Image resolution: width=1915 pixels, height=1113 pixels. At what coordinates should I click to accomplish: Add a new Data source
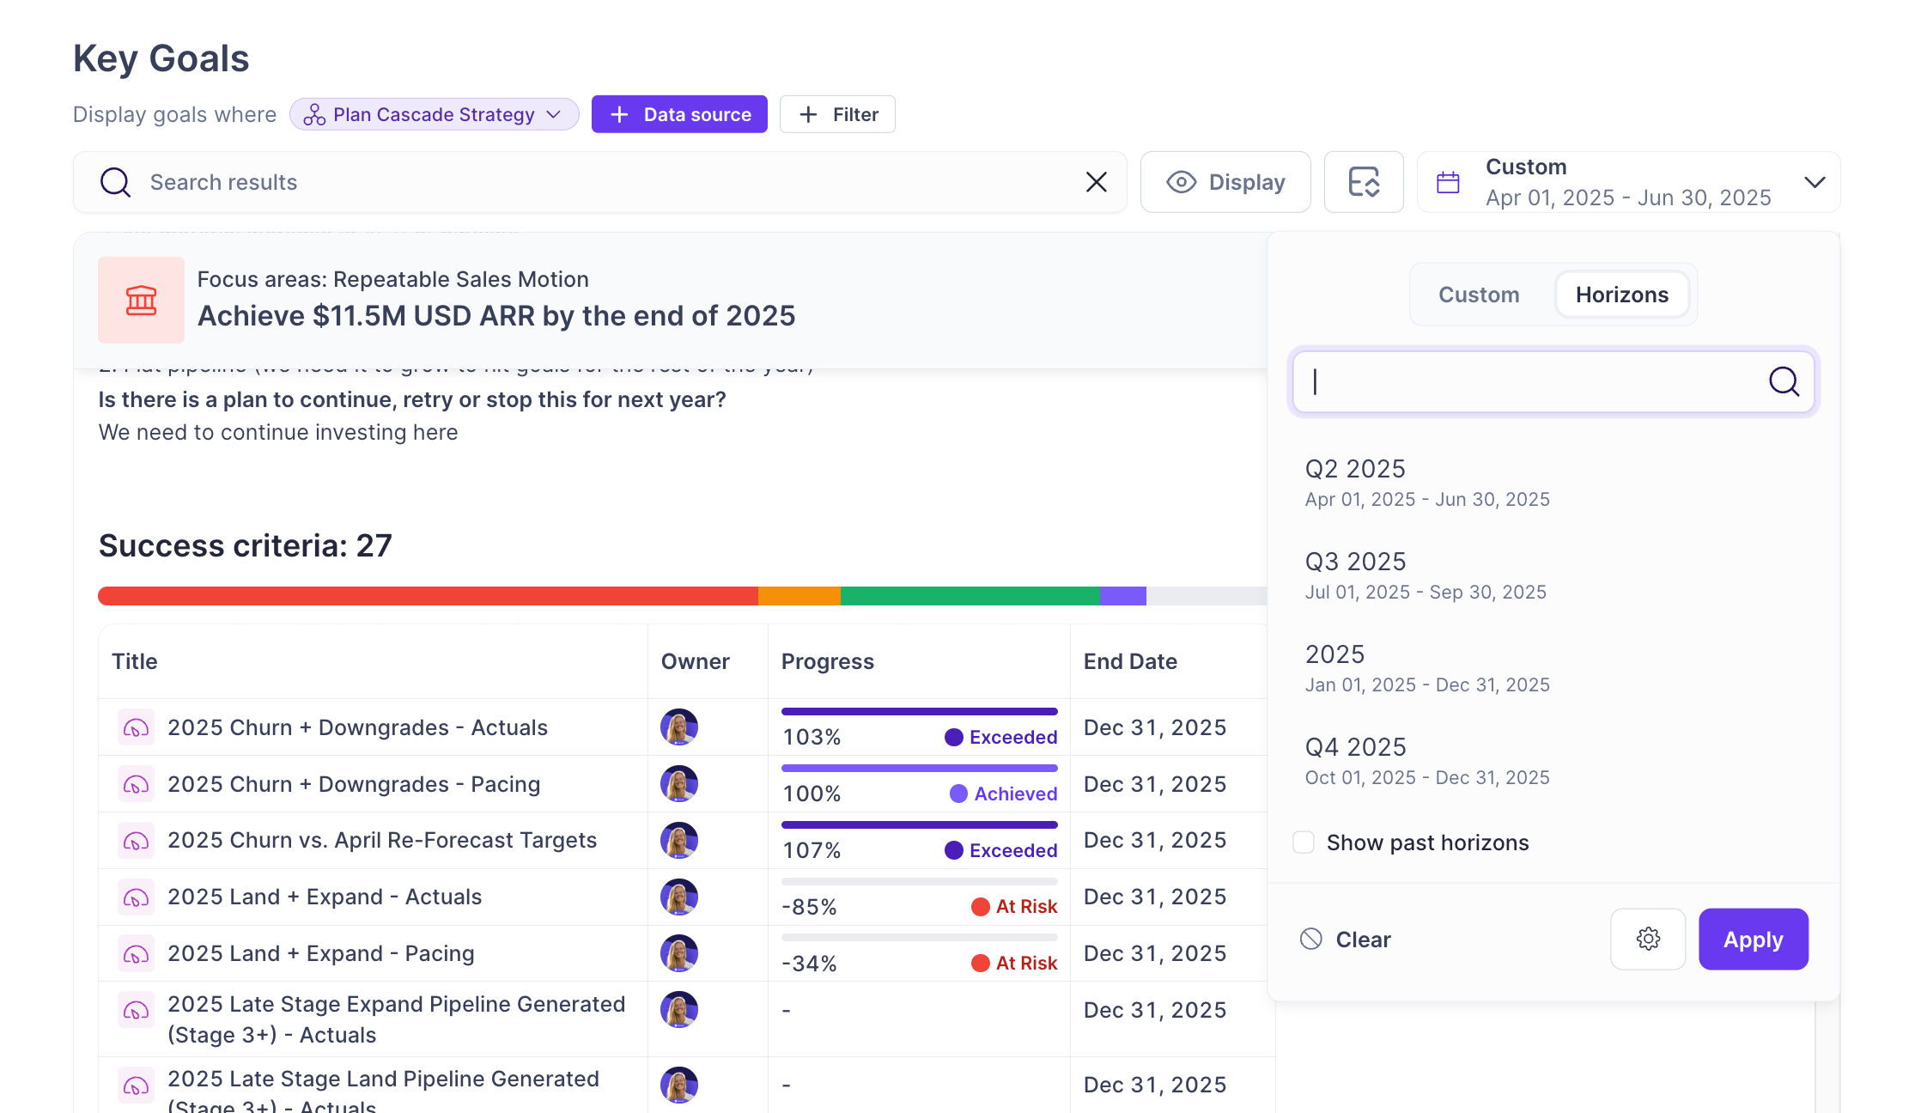click(x=679, y=114)
